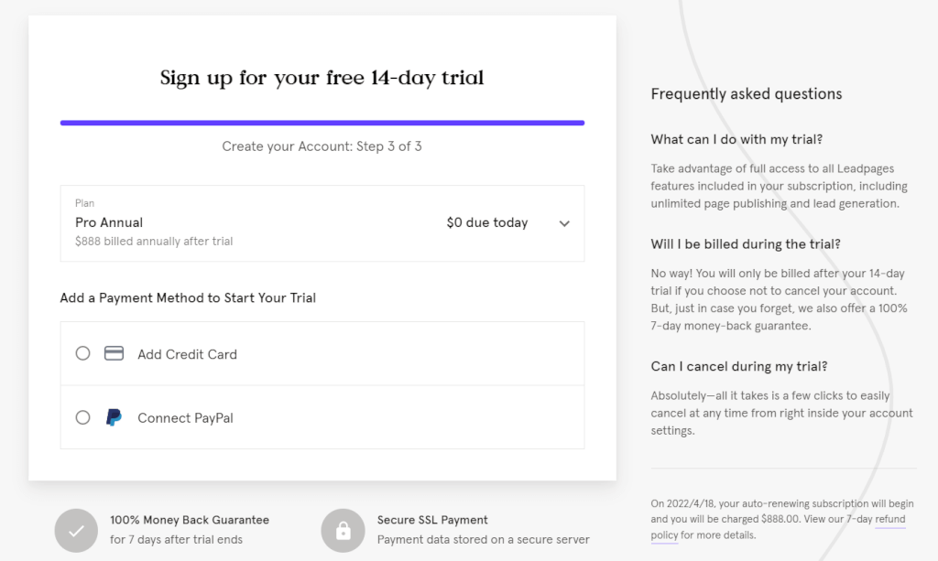Click the PayPal logo icon

click(114, 417)
